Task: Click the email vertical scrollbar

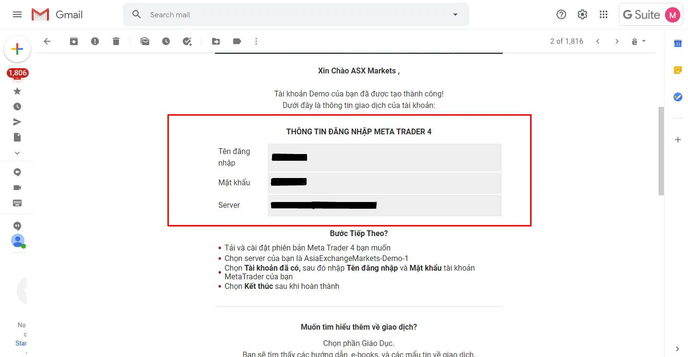Action: click(661, 151)
